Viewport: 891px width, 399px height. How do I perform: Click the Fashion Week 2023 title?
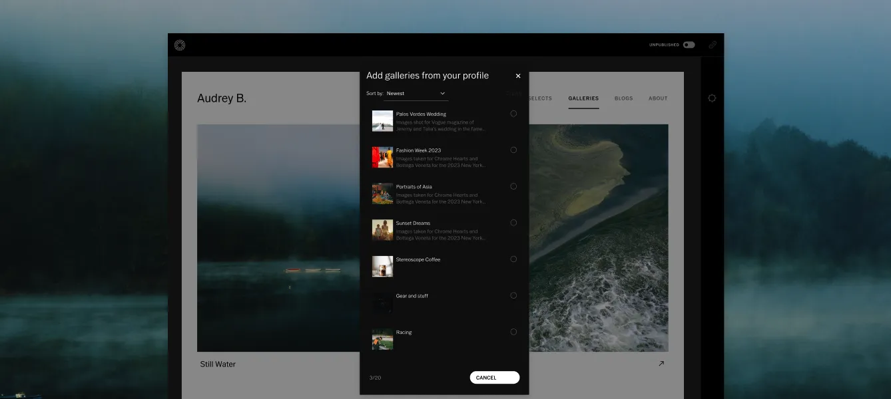coord(418,150)
